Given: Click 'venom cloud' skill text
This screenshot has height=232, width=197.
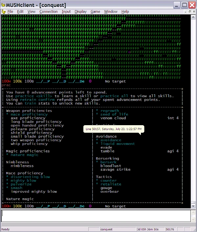Looking at the screenshot, I should [x=113, y=118].
